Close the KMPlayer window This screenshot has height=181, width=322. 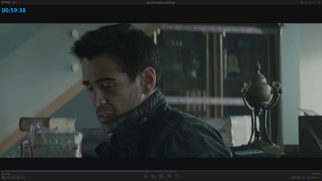pos(319,2)
